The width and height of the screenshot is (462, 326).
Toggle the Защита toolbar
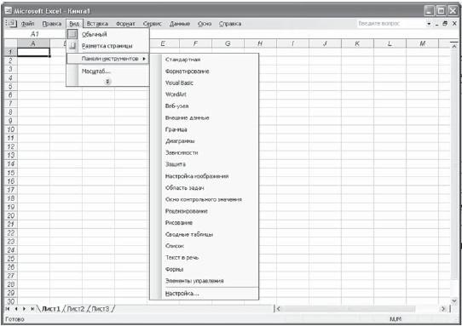[205, 164]
